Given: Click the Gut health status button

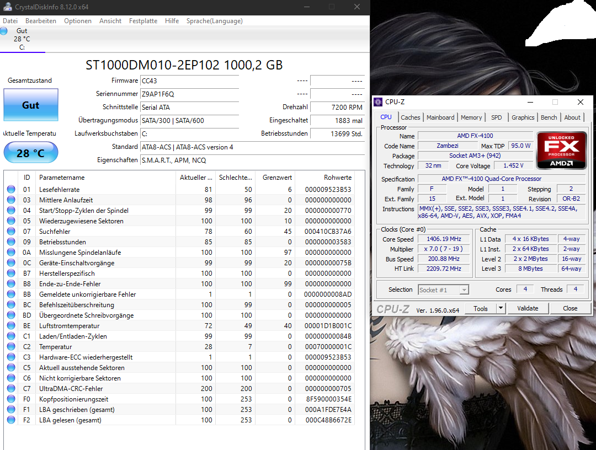Looking at the screenshot, I should [31, 105].
